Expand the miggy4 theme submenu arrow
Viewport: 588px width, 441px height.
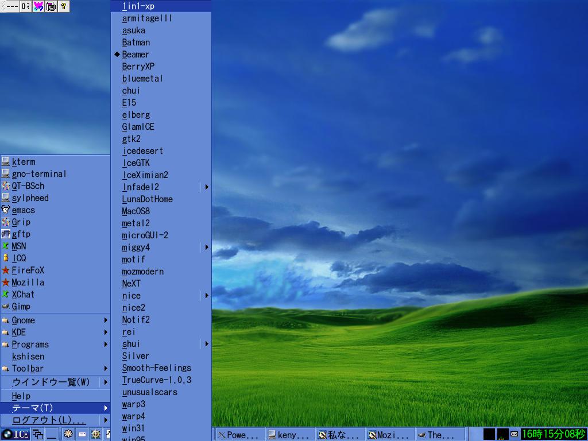[x=206, y=247]
